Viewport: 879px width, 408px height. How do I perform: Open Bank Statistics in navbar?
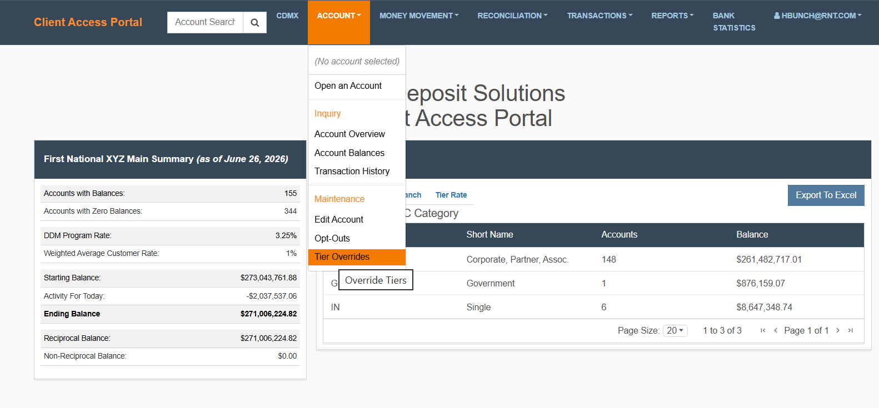[734, 22]
